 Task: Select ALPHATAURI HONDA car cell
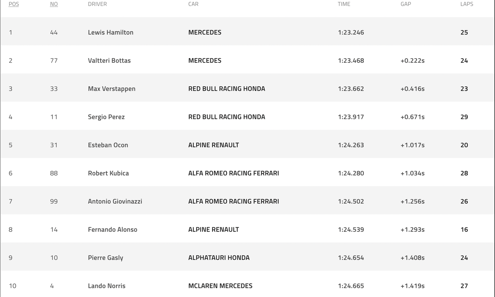(219, 258)
